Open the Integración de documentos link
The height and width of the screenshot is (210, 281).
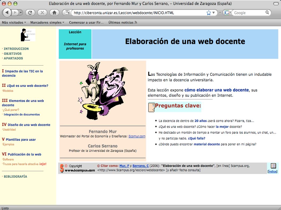pyautogui.click(x=22, y=115)
